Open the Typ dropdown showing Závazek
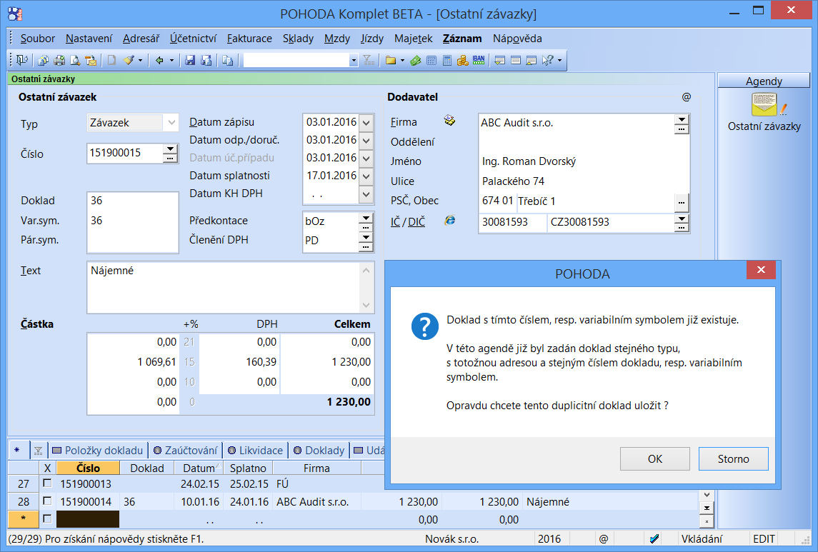This screenshot has width=818, height=552. pos(171,123)
